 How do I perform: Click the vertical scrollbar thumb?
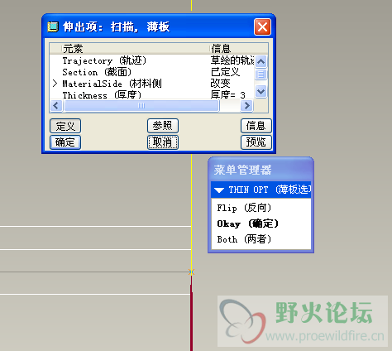[261, 75]
